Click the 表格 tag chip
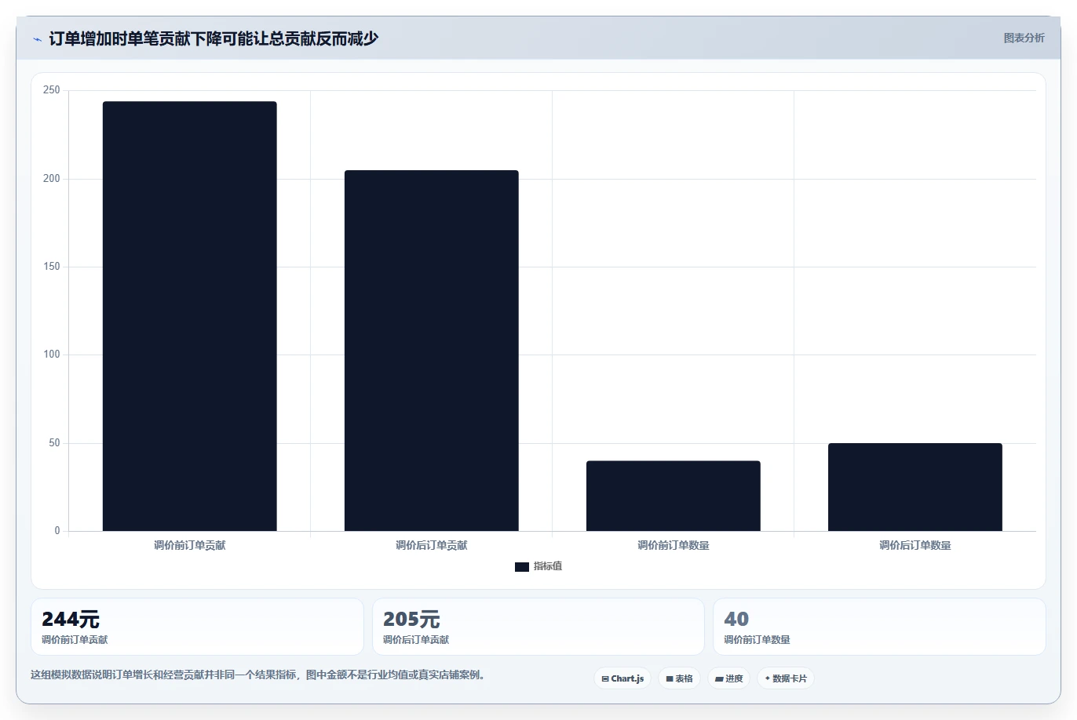Viewport: 1077px width, 720px height. pos(680,678)
